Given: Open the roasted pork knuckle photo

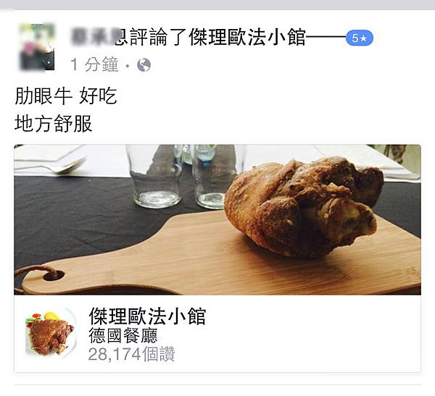Looking at the screenshot, I should 217,219.
